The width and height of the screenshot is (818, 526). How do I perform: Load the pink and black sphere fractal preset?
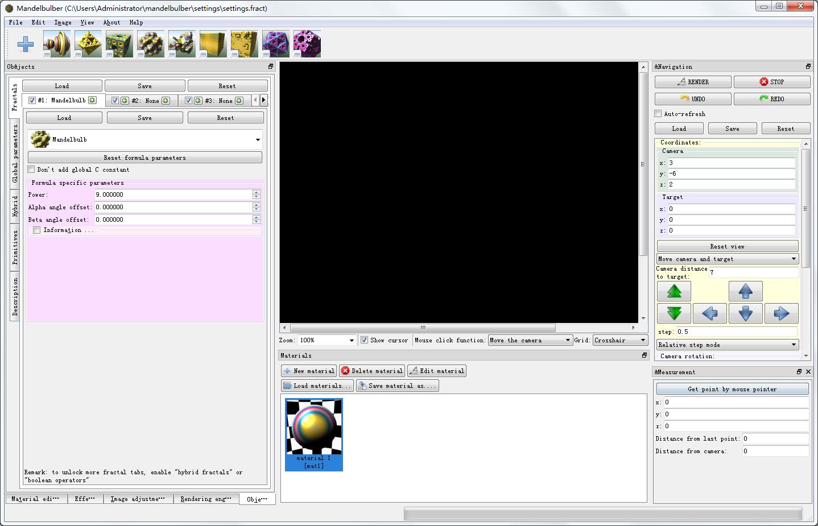coord(307,44)
